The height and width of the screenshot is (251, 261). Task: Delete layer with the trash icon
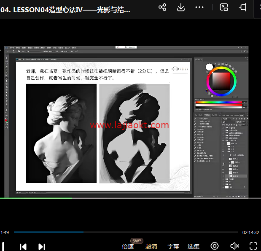(x=245, y=197)
